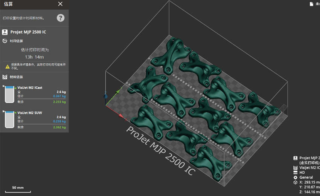Click the General build style label
The height and width of the screenshot is (196, 320).
click(x=306, y=178)
